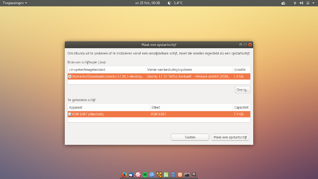
Task: Open the clock showing zo 25 feb, 00:35
Action: (147, 3)
